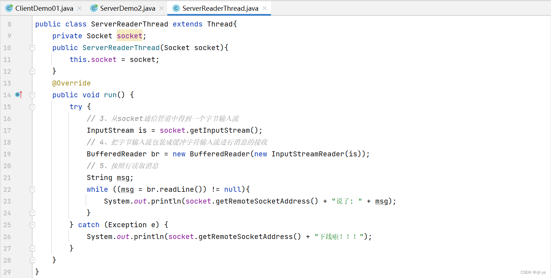551x278 pixels.
Task: Click the ServerReaderThread constructor name on line 10
Action: click(x=121, y=48)
